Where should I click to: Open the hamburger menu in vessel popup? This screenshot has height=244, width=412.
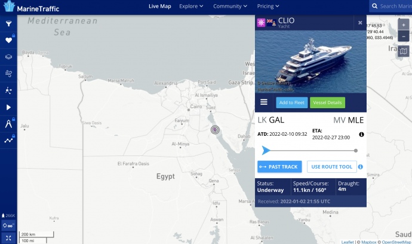264,102
